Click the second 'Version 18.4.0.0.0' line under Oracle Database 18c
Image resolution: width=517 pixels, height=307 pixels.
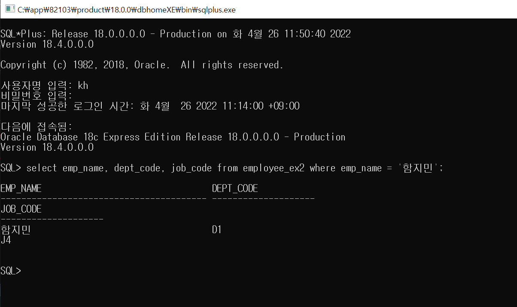[x=47, y=147]
